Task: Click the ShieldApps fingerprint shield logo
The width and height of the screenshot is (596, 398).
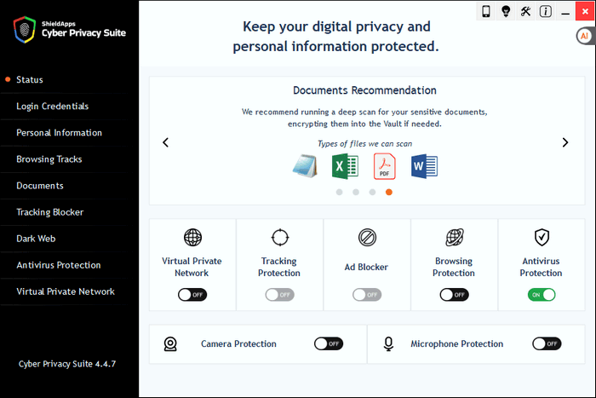Action: [25, 29]
